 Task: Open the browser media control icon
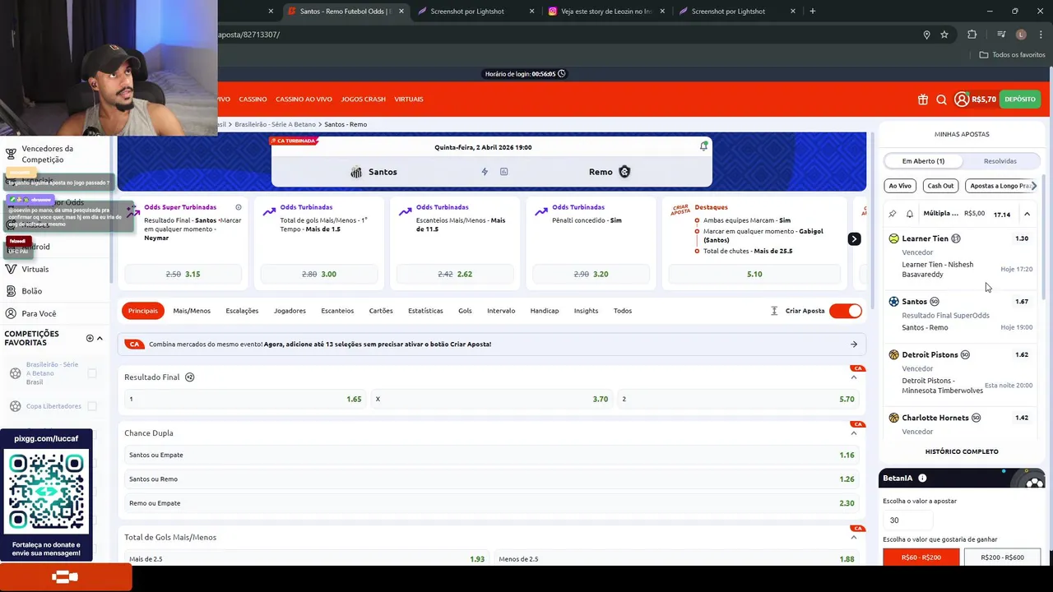[1001, 35]
